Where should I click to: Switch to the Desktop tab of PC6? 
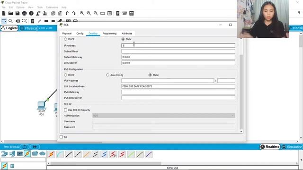tap(93, 34)
